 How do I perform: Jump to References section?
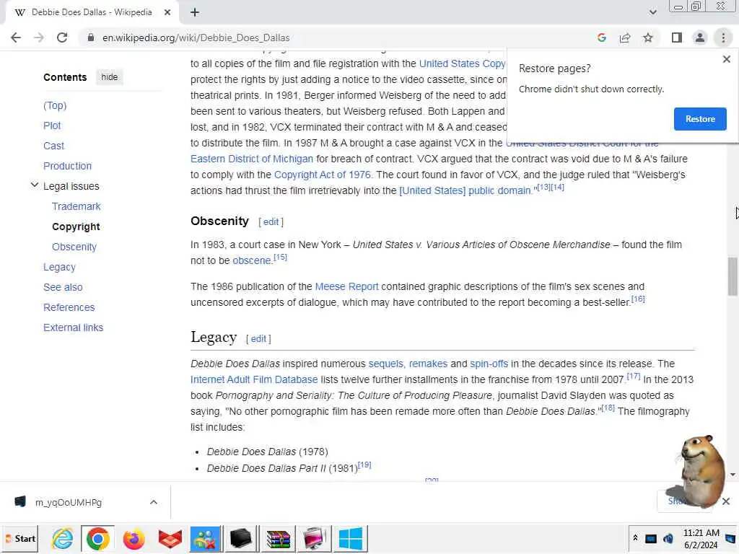69,307
